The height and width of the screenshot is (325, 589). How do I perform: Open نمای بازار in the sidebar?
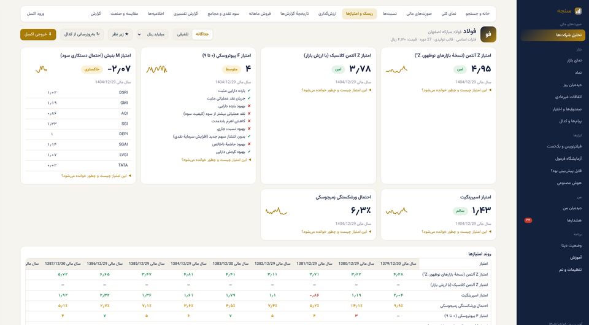tap(553, 60)
